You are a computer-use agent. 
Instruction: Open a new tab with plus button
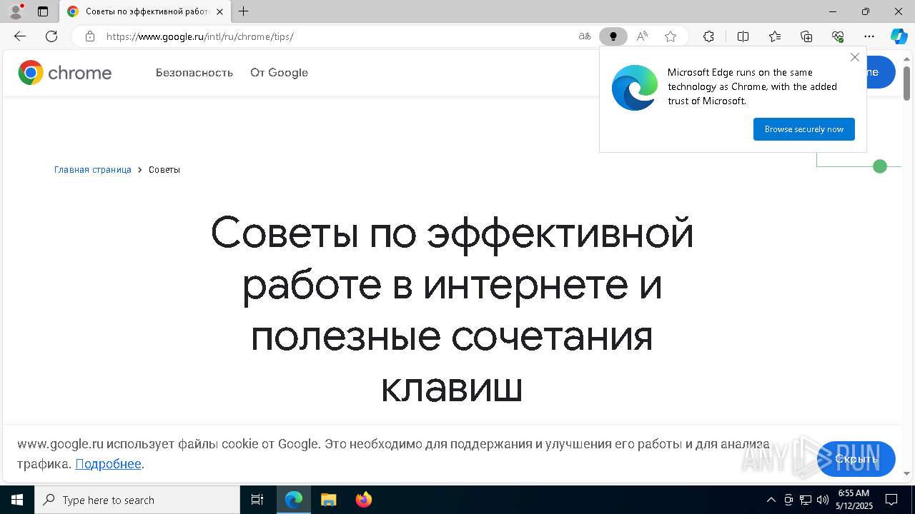[244, 11]
